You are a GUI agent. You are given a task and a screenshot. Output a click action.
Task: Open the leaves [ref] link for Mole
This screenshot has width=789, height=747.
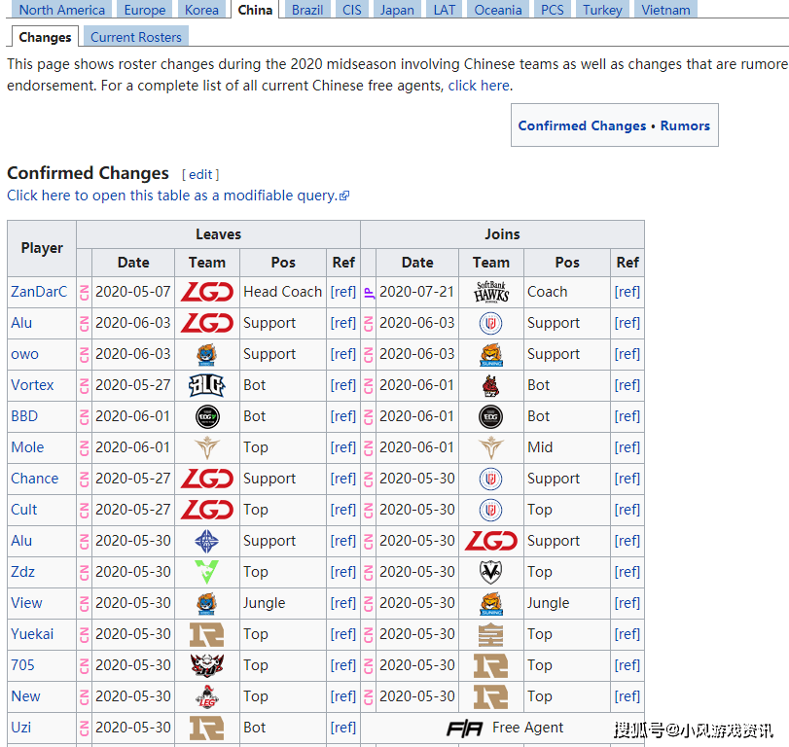(x=342, y=447)
